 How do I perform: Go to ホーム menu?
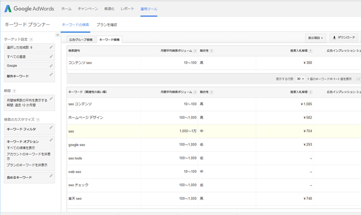(x=66, y=9)
